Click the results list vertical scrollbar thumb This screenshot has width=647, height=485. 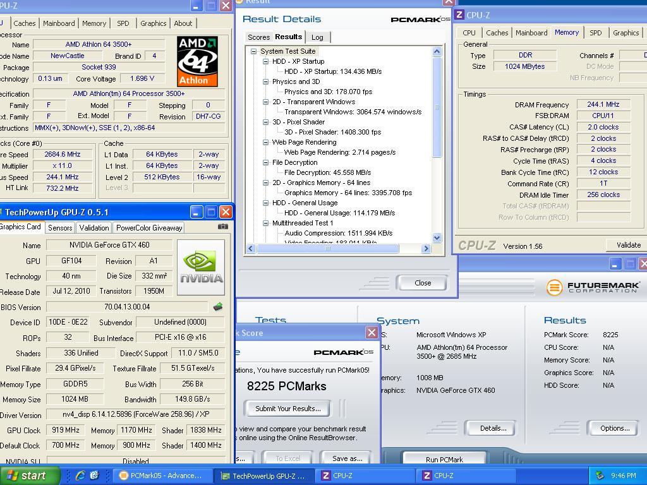[437, 107]
